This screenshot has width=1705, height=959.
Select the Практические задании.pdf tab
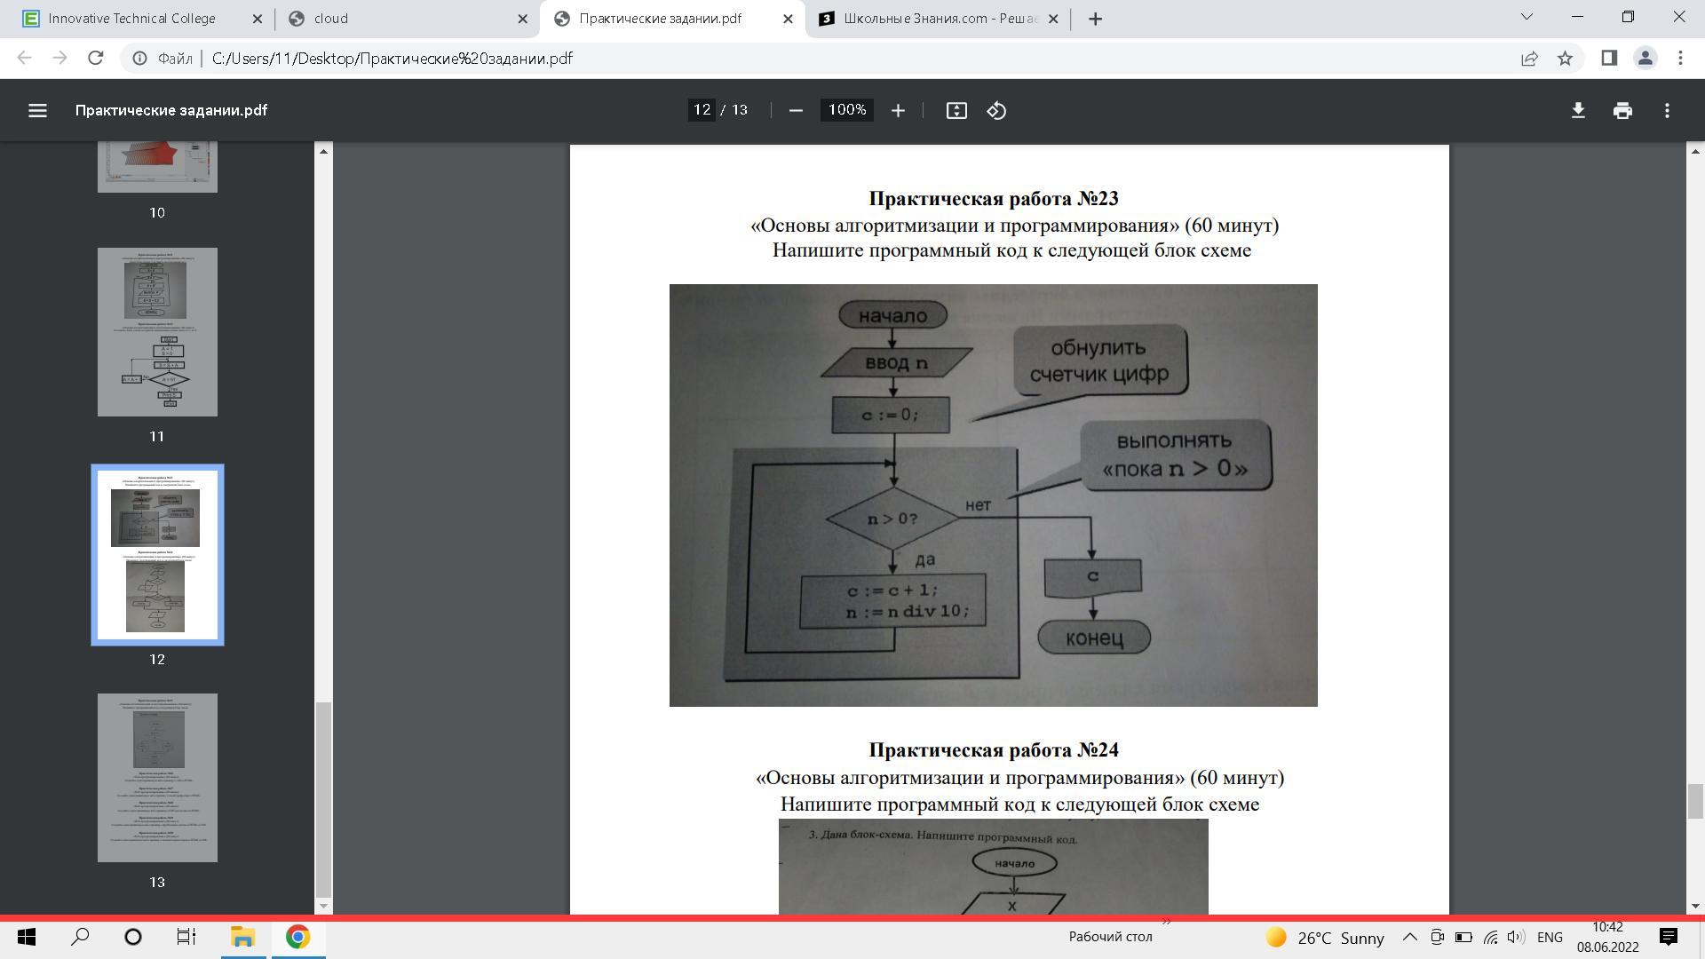coord(670,19)
